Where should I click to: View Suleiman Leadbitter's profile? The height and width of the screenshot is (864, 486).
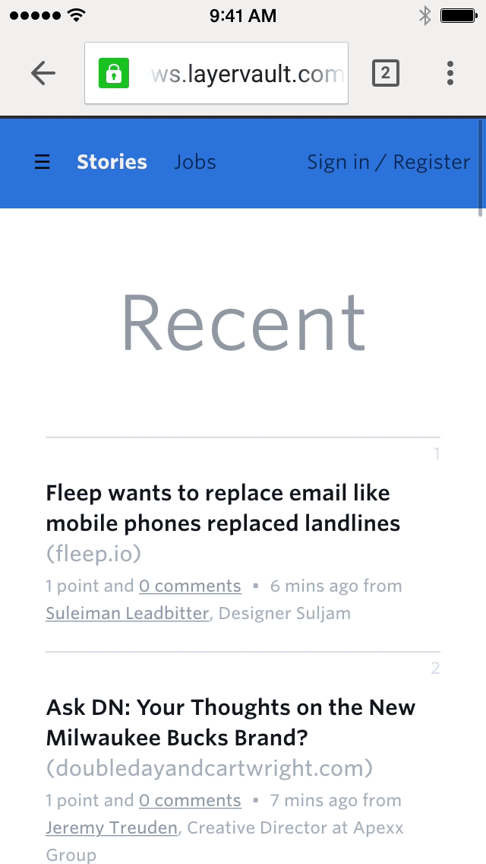[x=127, y=614]
